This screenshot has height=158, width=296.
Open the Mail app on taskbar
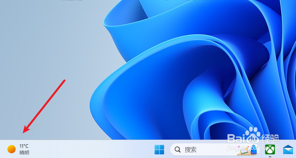tap(288, 150)
